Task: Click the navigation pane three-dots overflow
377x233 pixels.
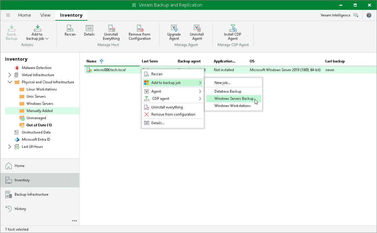Action: [x=75, y=221]
